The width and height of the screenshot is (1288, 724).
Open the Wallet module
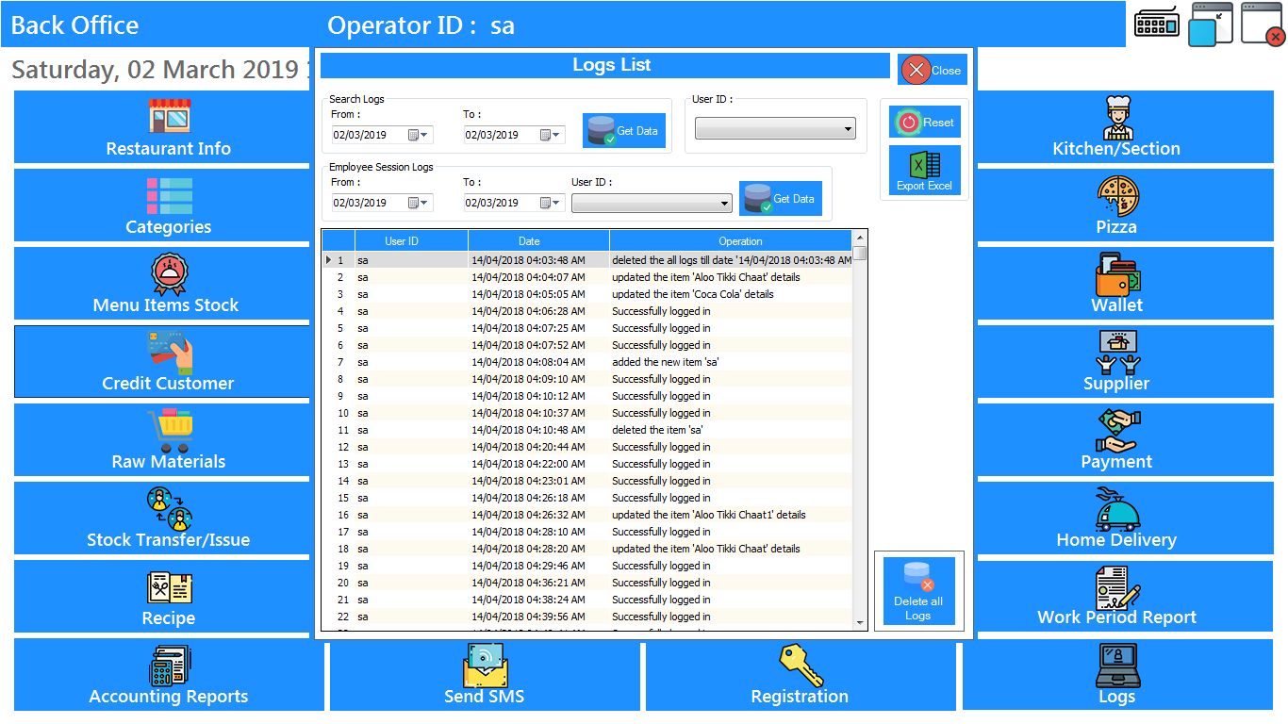pos(1116,284)
